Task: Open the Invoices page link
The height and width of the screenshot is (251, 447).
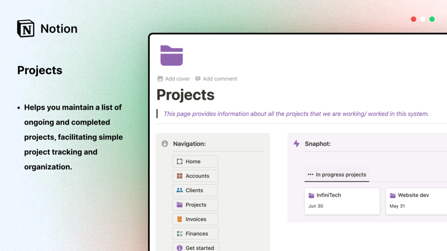Action: 195,219
